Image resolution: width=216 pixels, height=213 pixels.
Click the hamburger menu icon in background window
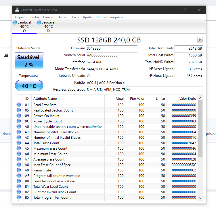tap(6, 55)
